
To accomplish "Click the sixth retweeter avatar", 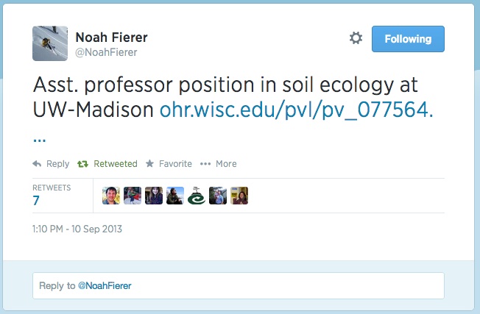I will (218, 196).
